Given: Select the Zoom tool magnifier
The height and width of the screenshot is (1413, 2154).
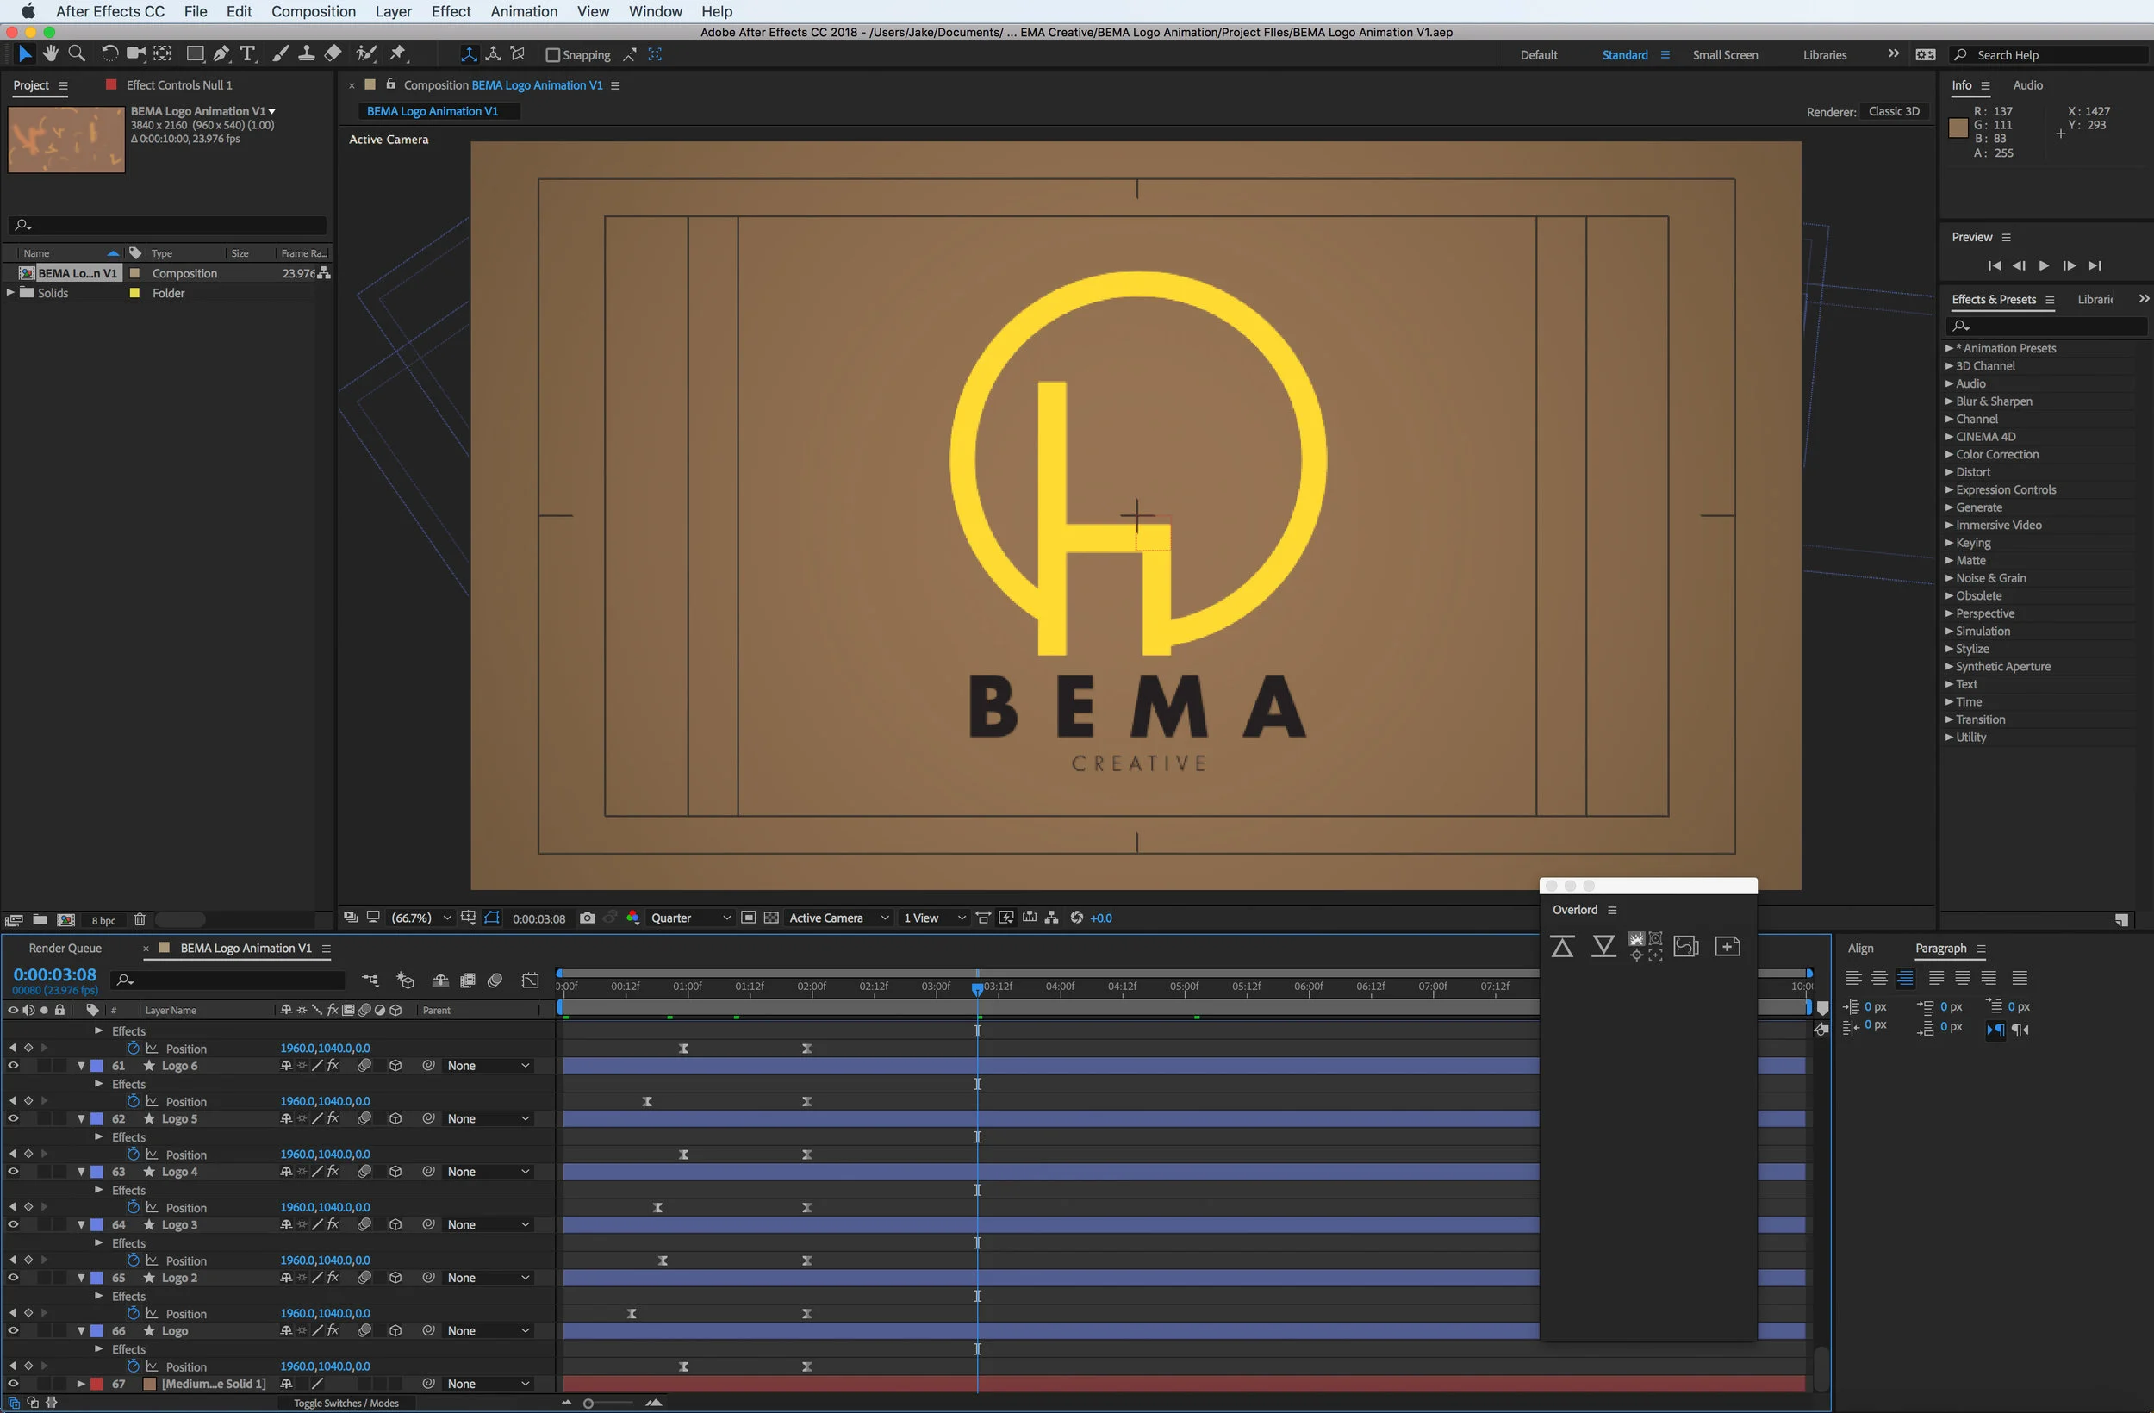Looking at the screenshot, I should coord(77,54).
